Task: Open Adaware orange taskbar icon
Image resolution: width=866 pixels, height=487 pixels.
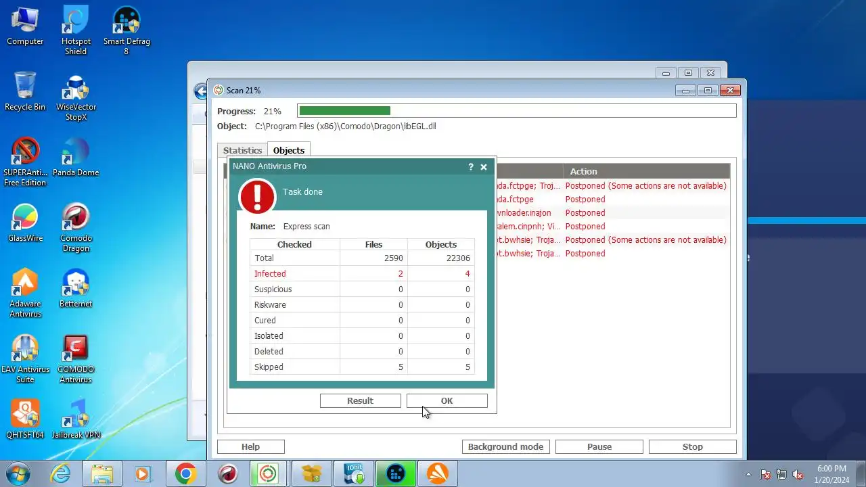Action: click(x=437, y=473)
